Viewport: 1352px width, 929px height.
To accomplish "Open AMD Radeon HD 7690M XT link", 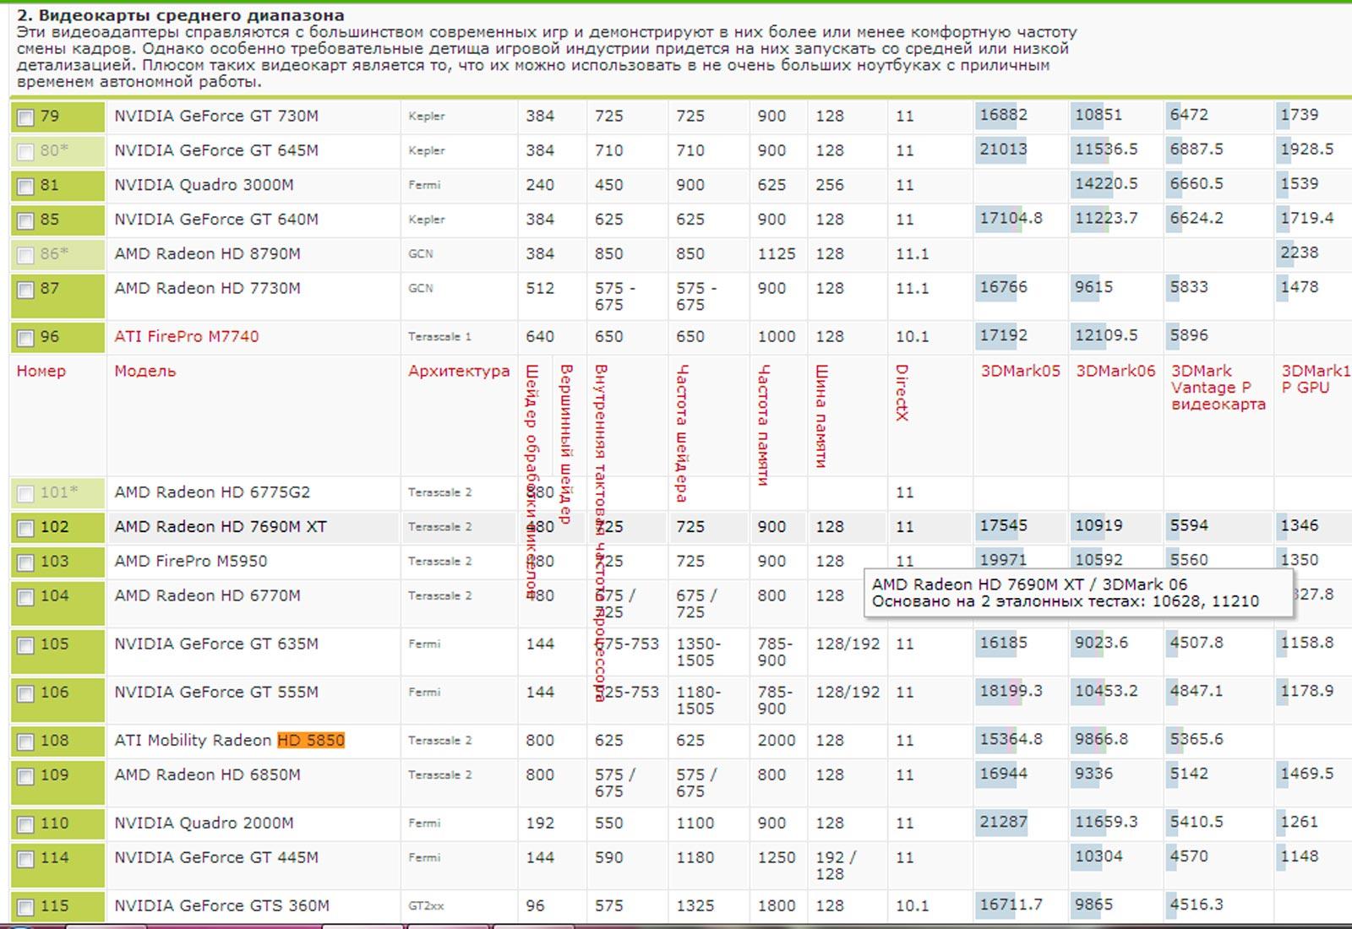I will point(221,527).
